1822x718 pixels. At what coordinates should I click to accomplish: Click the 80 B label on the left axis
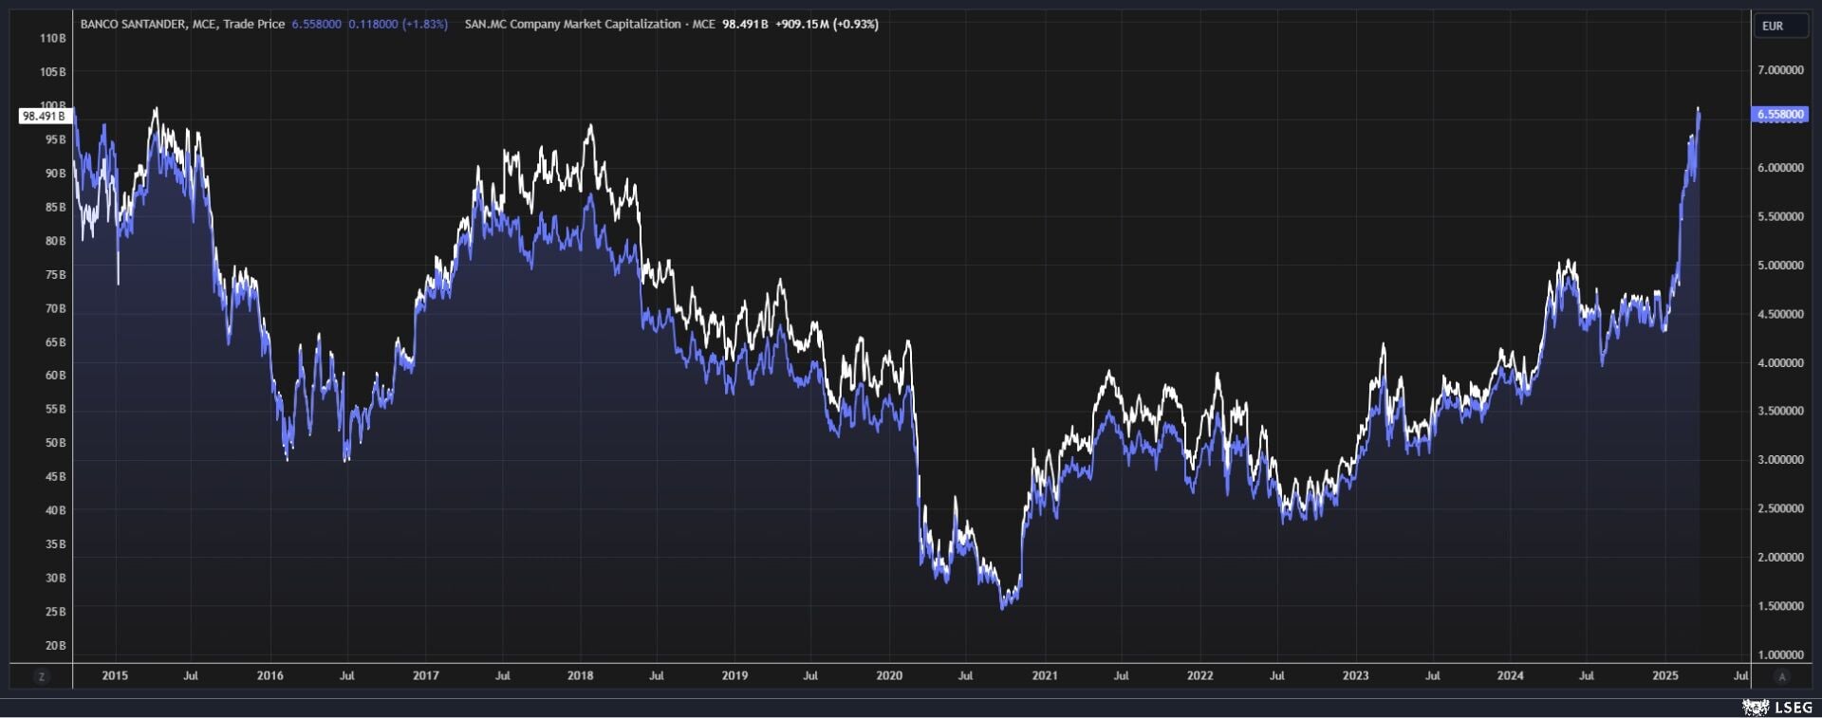56,242
